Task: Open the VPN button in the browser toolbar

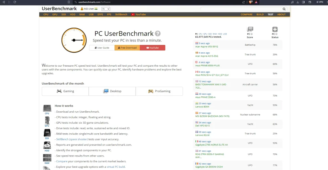Action: point(320,2)
